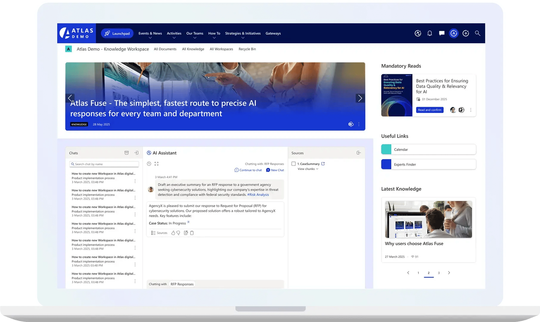The width and height of the screenshot is (540, 322).
Task: Click the Search chat by name field
Action: pos(104,164)
